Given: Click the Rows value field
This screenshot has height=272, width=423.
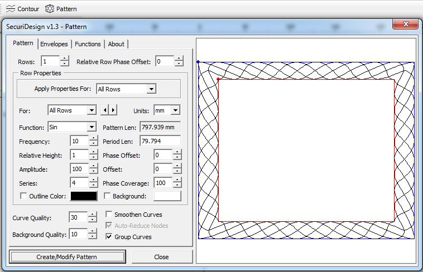Looking at the screenshot, I should (x=50, y=61).
